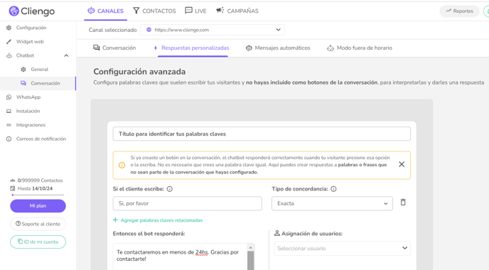The image size is (489, 270).
Task: Open Configuración in the sidebar
Action: pos(31,28)
